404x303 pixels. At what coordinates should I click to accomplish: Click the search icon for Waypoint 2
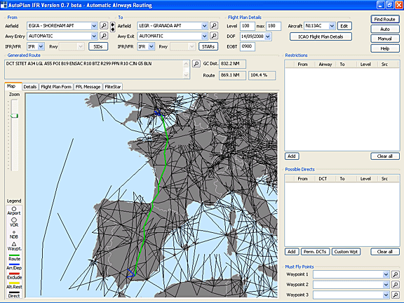pyautogui.click(x=396, y=285)
